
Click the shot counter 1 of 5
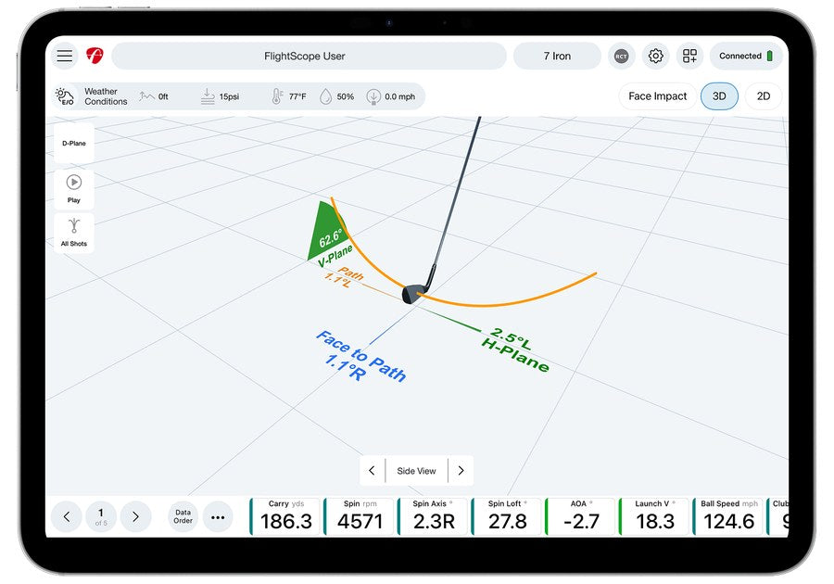pyautogui.click(x=101, y=516)
